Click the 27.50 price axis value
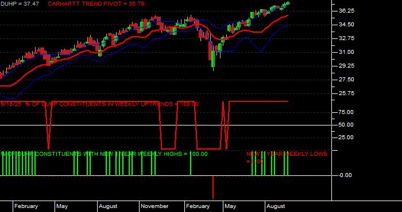The width and height of the screenshot is (402, 212). (346, 79)
